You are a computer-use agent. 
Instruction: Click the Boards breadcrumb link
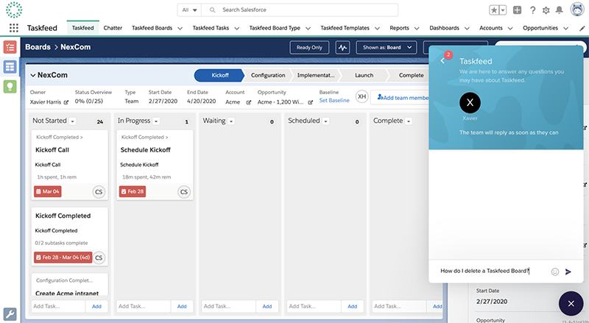coord(38,47)
